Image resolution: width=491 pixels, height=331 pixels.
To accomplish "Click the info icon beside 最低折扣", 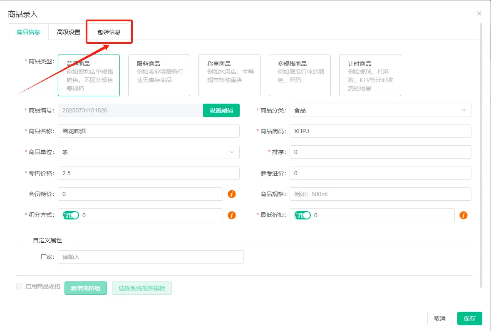I will 463,215.
